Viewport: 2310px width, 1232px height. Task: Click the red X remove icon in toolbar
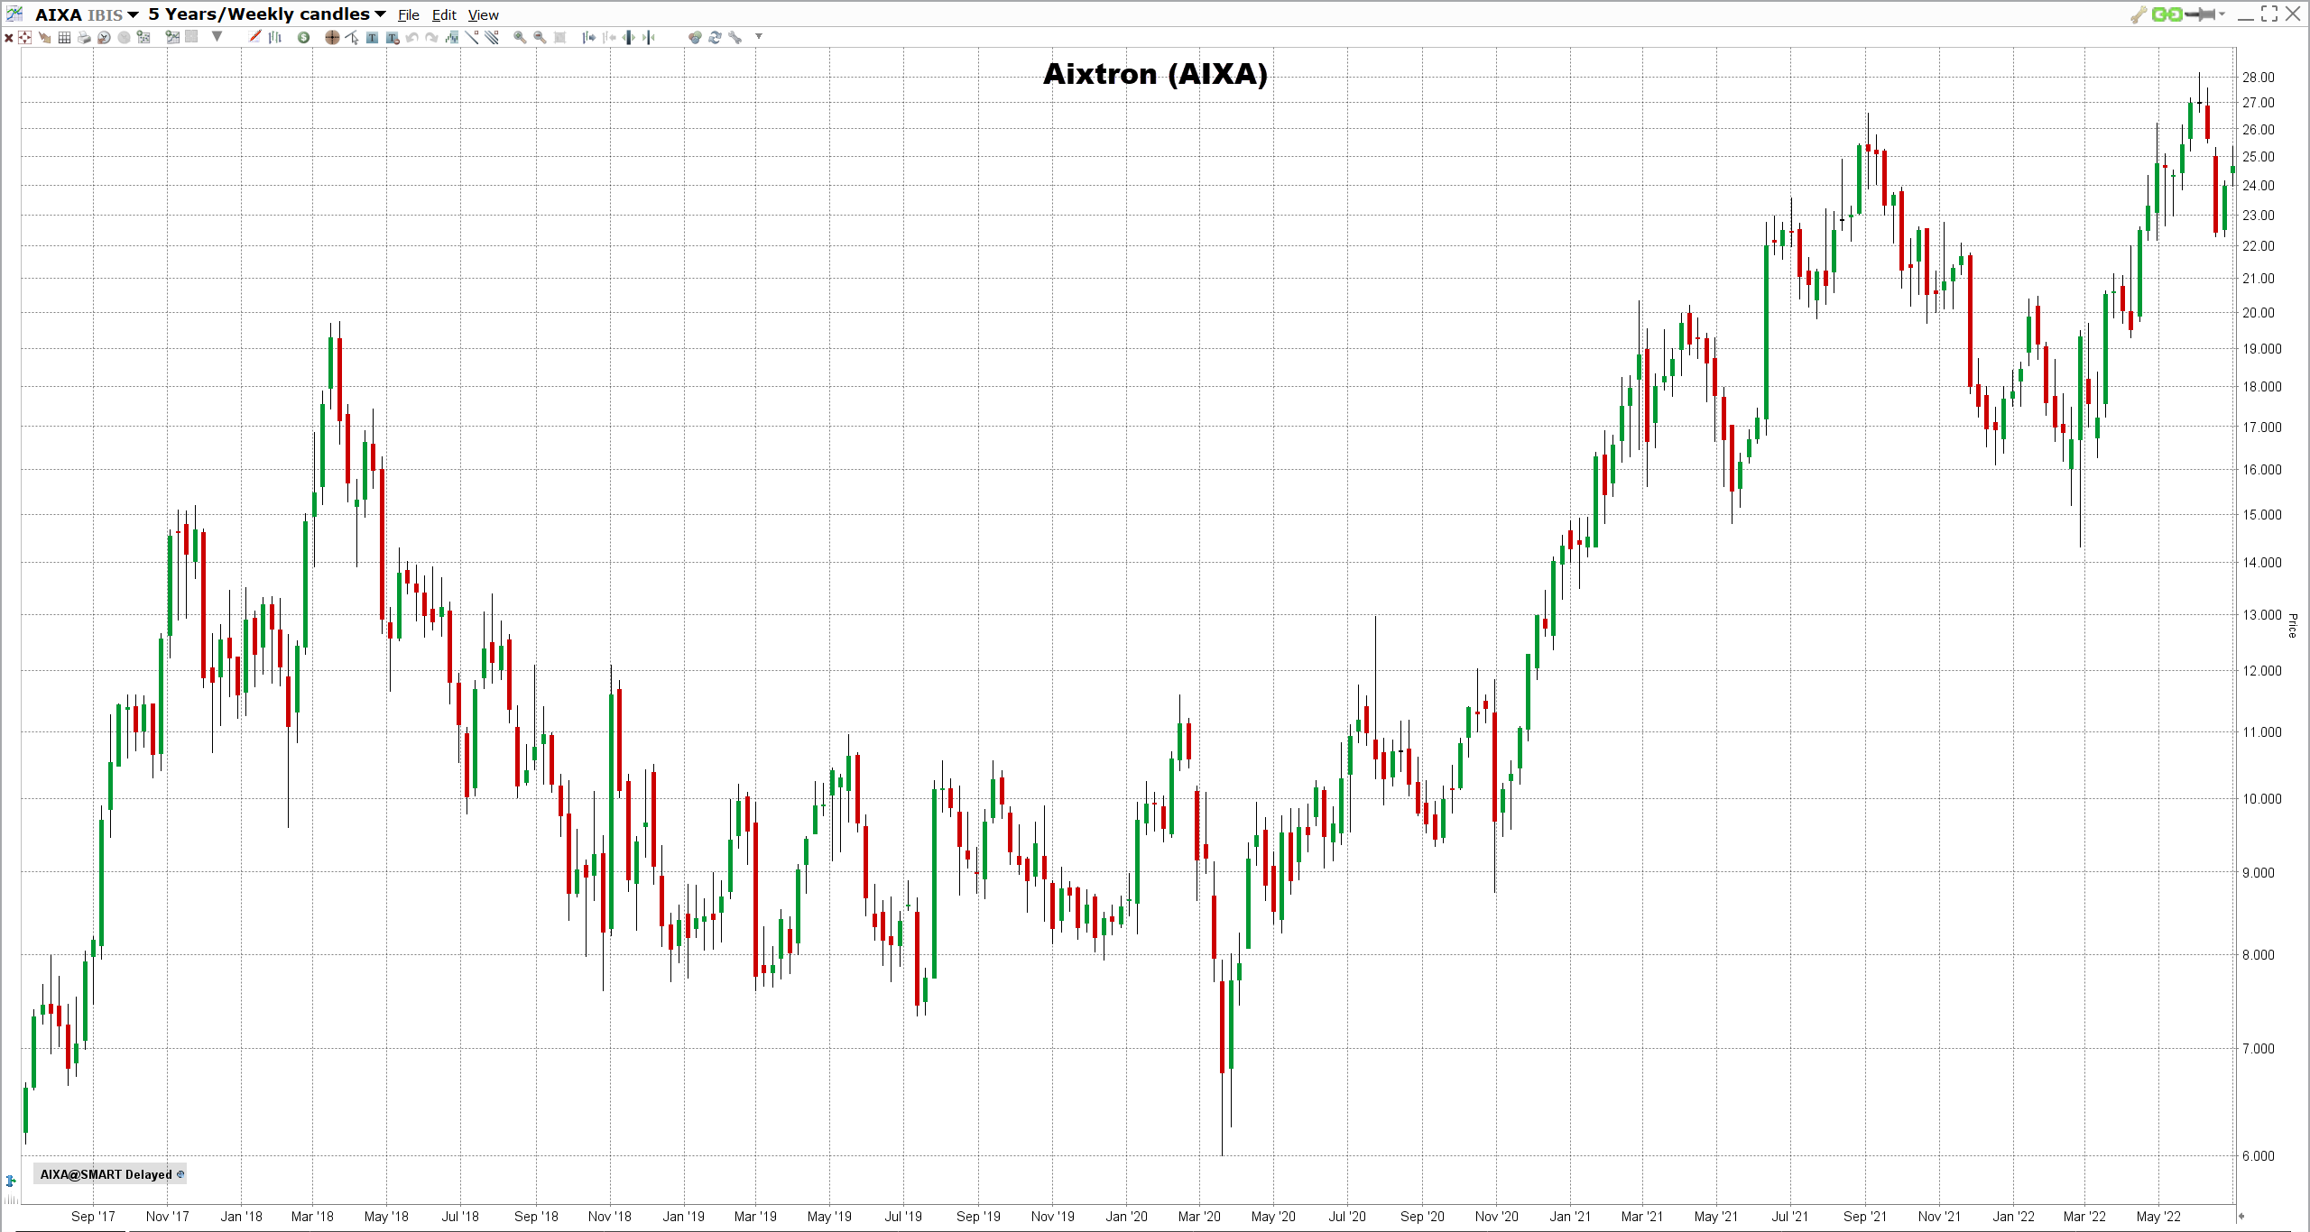click(x=9, y=38)
